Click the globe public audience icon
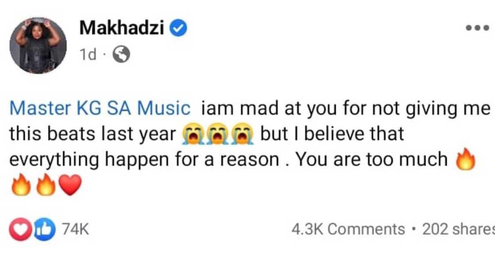This screenshot has width=495, height=260. point(122,55)
